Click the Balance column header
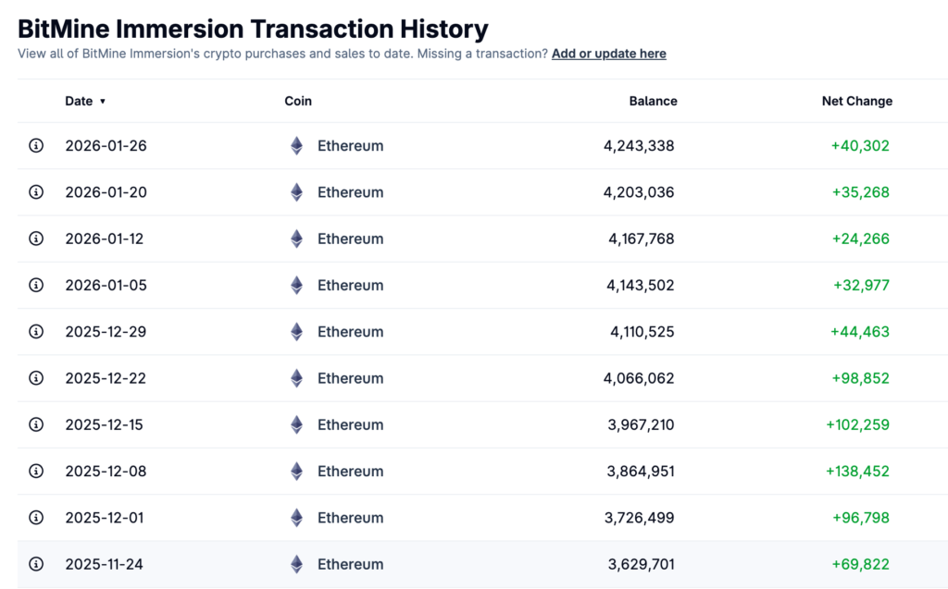Screen dimensions: 948x589 point(653,101)
